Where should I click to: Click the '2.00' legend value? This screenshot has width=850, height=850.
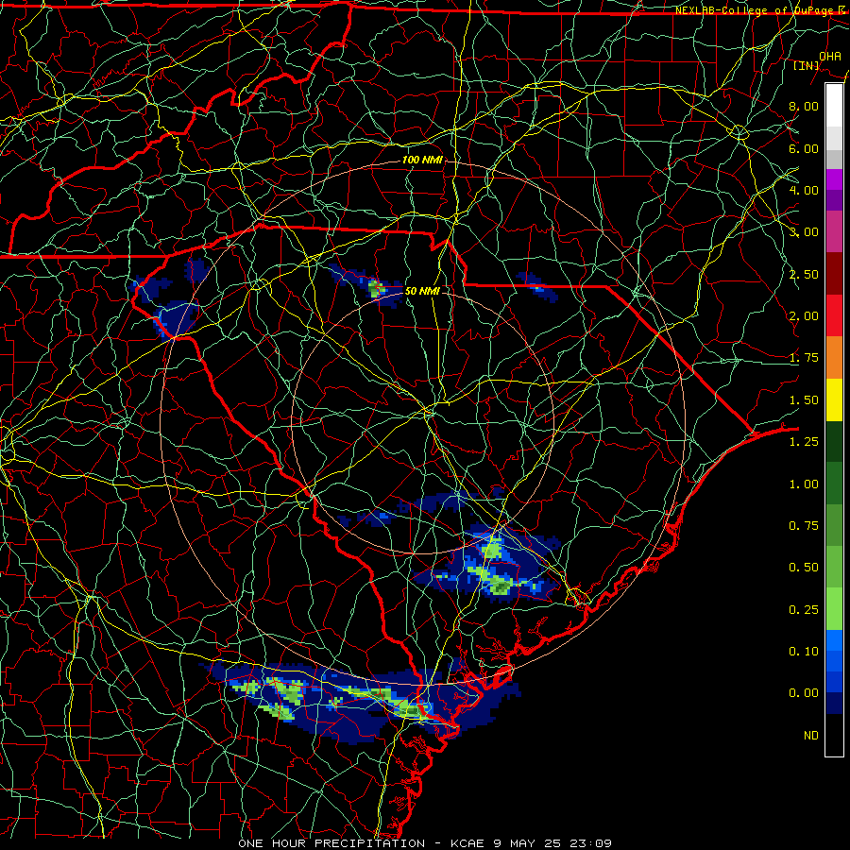click(x=804, y=316)
